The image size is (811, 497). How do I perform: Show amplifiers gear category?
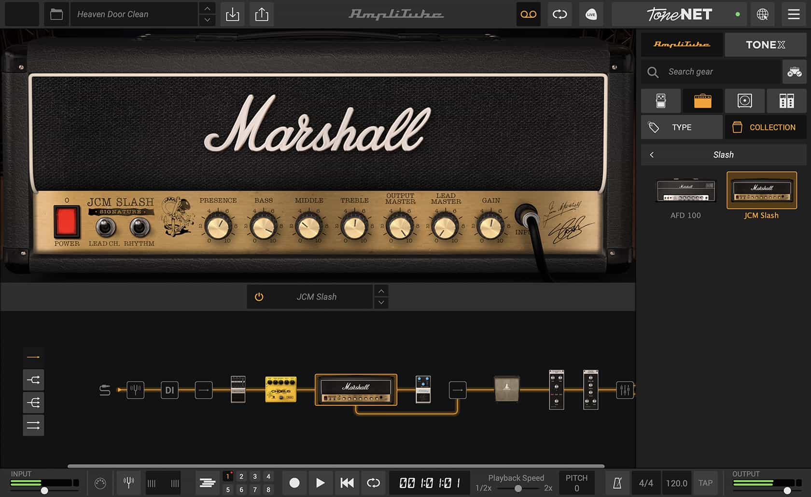click(x=703, y=101)
